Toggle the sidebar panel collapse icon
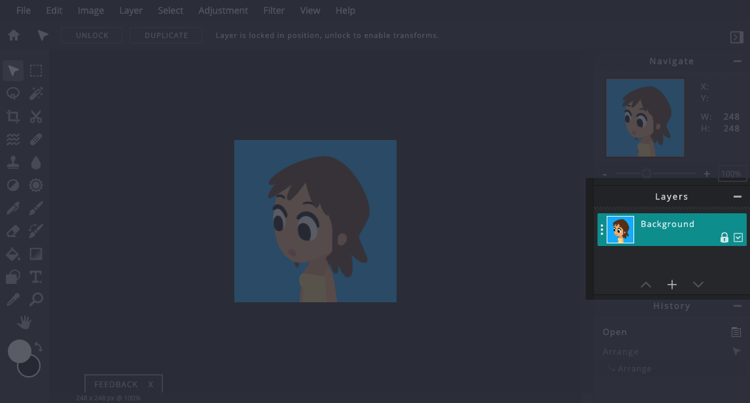 [737, 37]
